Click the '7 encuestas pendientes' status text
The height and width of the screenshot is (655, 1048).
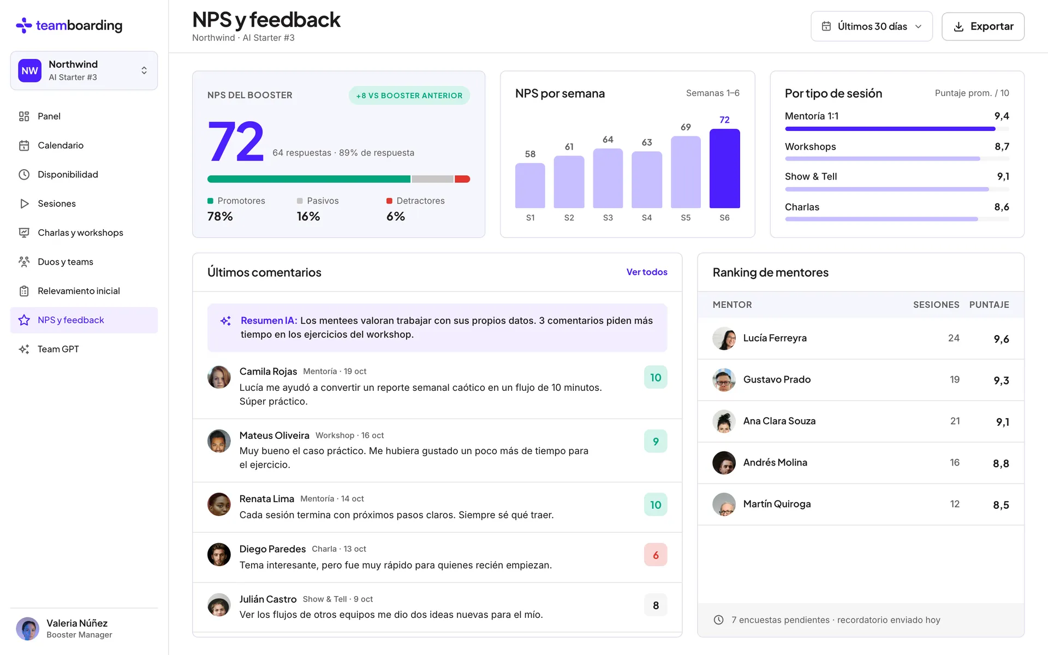pyautogui.click(x=836, y=620)
